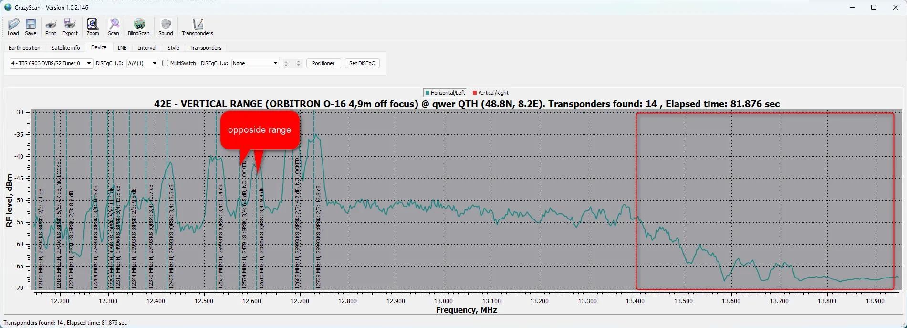Open the DiSEqC 1.x None dropdown

coord(255,63)
